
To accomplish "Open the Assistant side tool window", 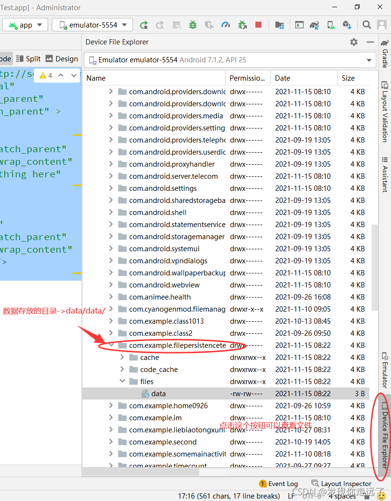I will pyautogui.click(x=385, y=174).
